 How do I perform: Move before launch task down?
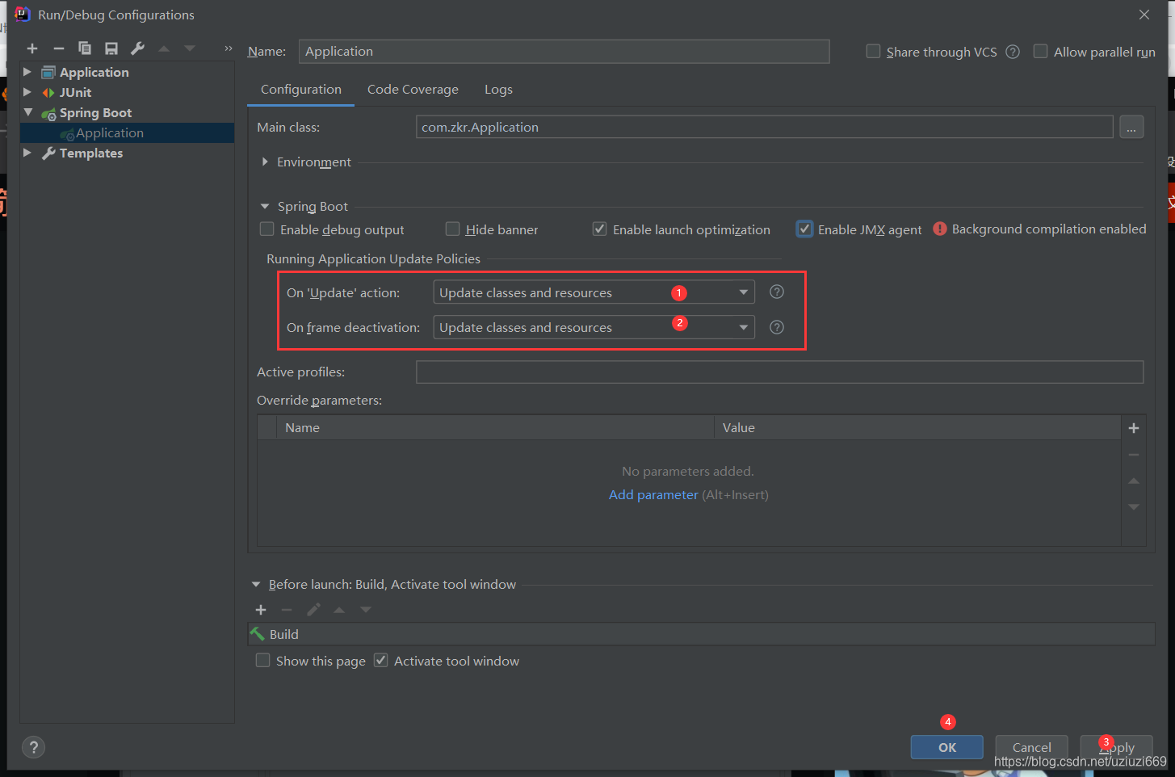tap(366, 610)
